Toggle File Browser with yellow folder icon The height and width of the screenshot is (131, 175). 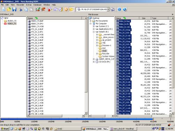tap(71, 9)
